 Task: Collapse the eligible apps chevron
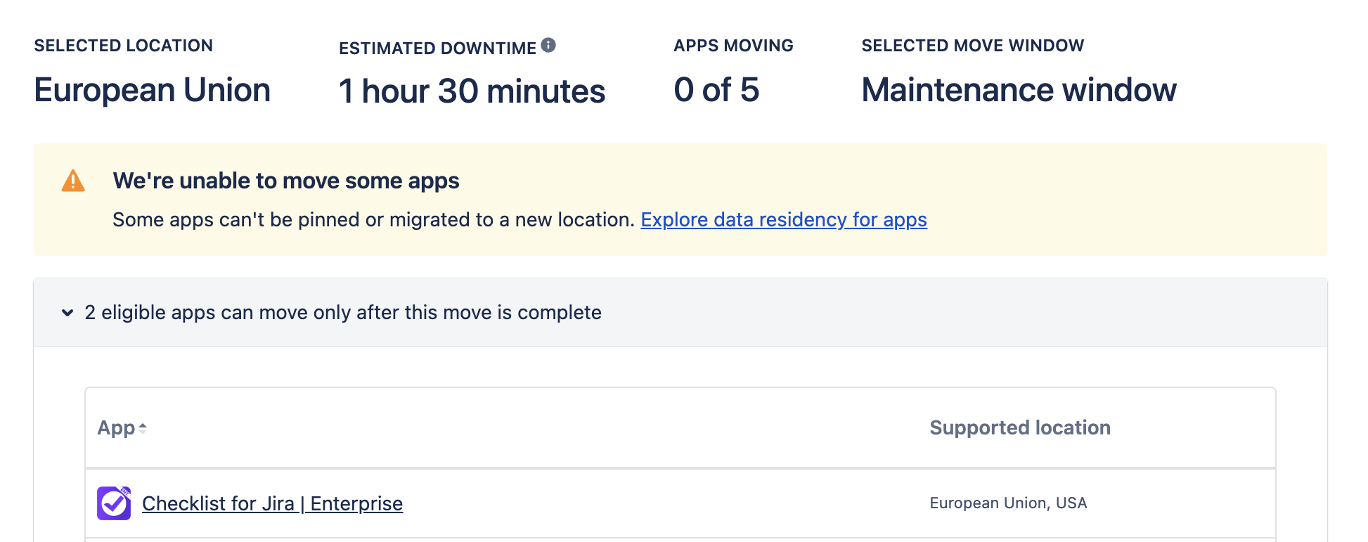click(x=67, y=313)
